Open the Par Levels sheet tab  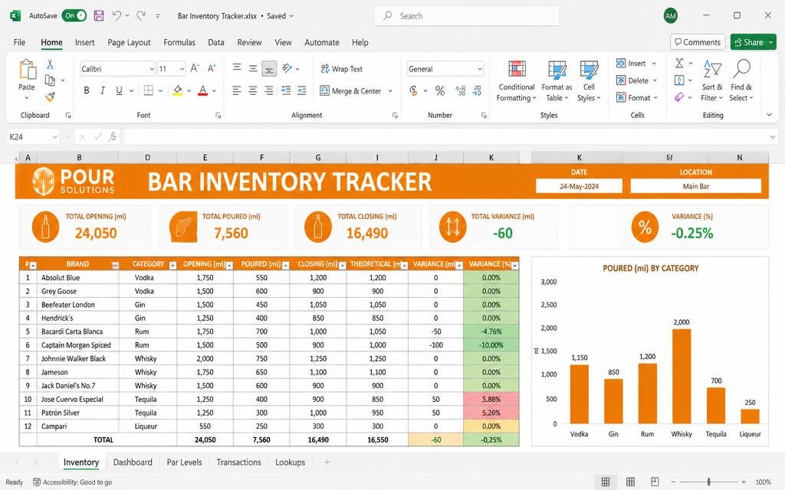point(184,462)
